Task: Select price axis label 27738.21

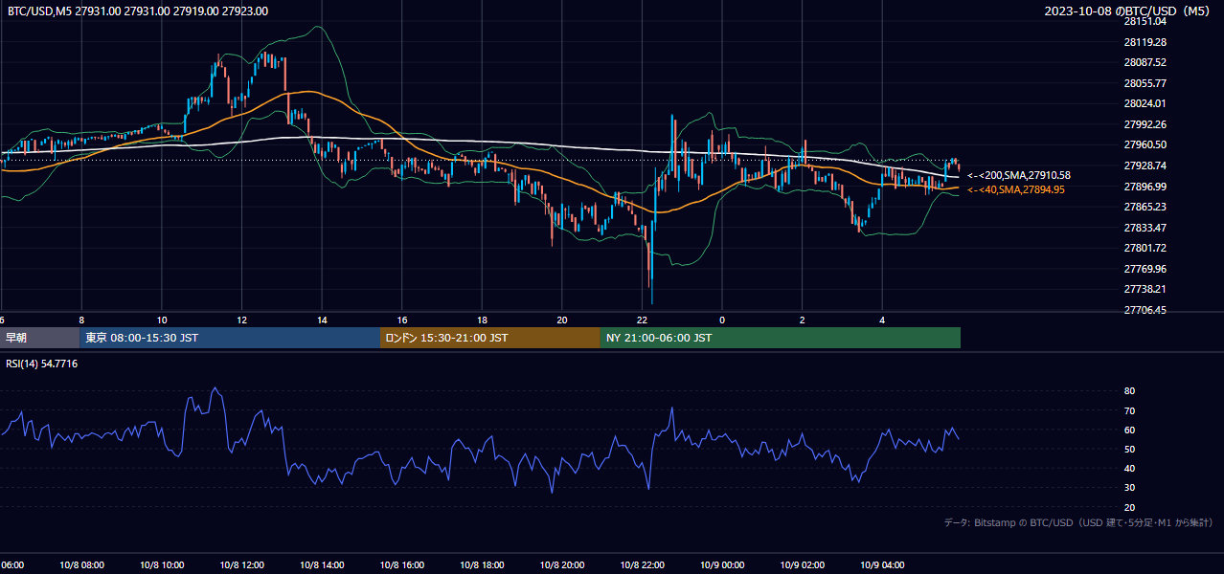Action: coord(1145,289)
